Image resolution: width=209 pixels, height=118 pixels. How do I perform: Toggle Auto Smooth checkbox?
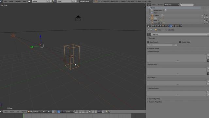pos(148,42)
